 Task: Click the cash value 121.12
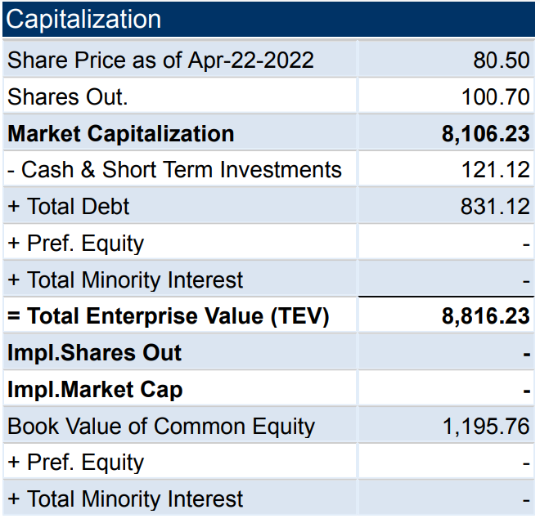(x=496, y=170)
